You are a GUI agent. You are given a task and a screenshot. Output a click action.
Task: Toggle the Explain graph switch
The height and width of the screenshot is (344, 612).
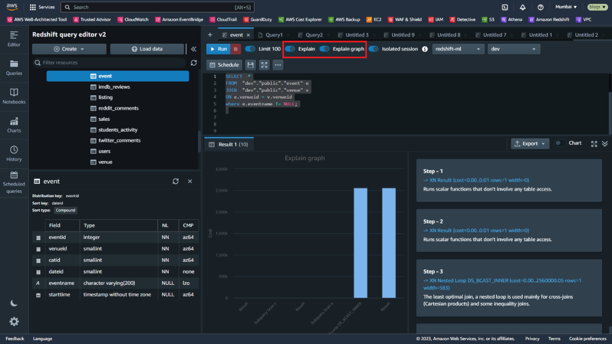(324, 49)
